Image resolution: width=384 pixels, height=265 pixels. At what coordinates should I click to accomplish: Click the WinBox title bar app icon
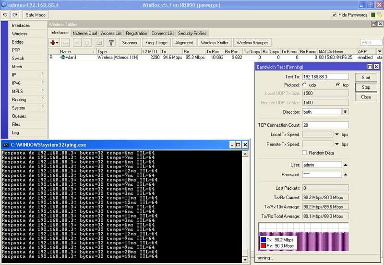4,5
